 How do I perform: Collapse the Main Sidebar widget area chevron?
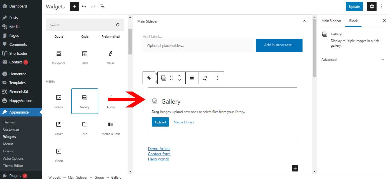[304, 21]
